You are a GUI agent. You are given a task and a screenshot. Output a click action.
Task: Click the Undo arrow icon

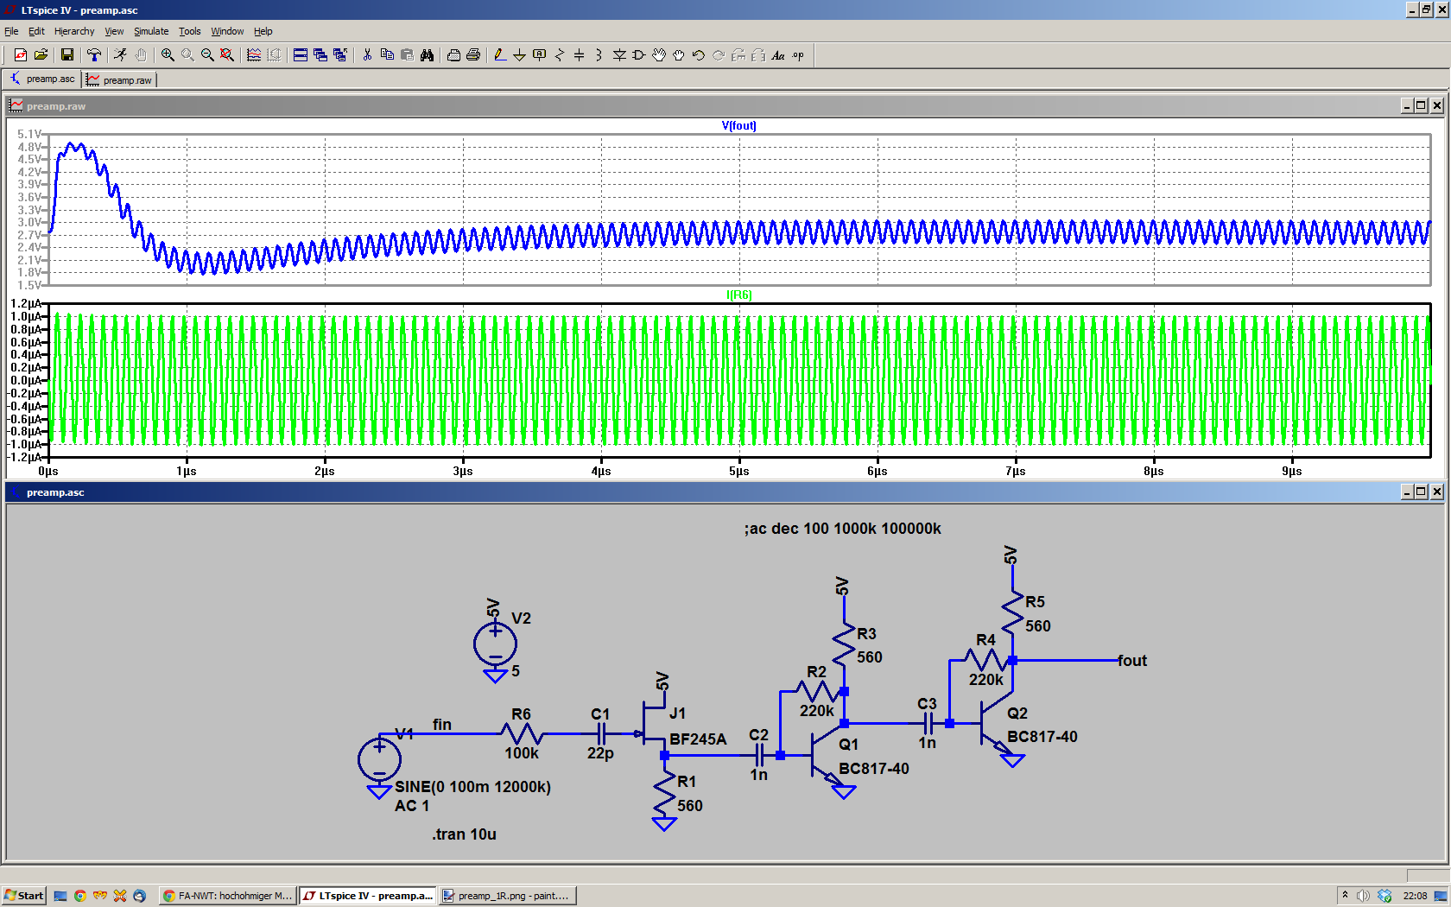click(699, 55)
